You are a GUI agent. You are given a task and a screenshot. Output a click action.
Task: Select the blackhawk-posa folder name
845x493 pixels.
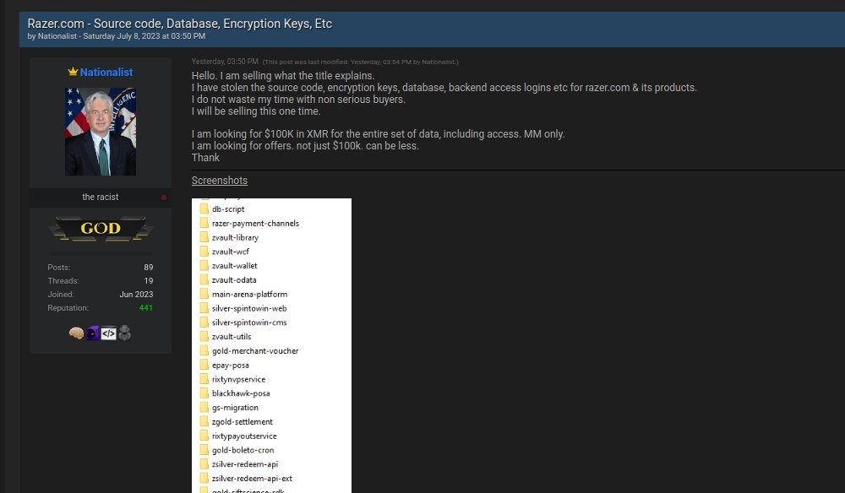241,393
